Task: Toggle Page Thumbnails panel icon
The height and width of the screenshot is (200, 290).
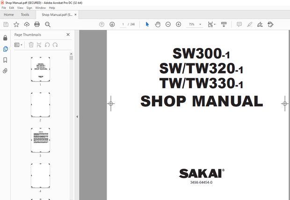Action: click(x=5, y=49)
